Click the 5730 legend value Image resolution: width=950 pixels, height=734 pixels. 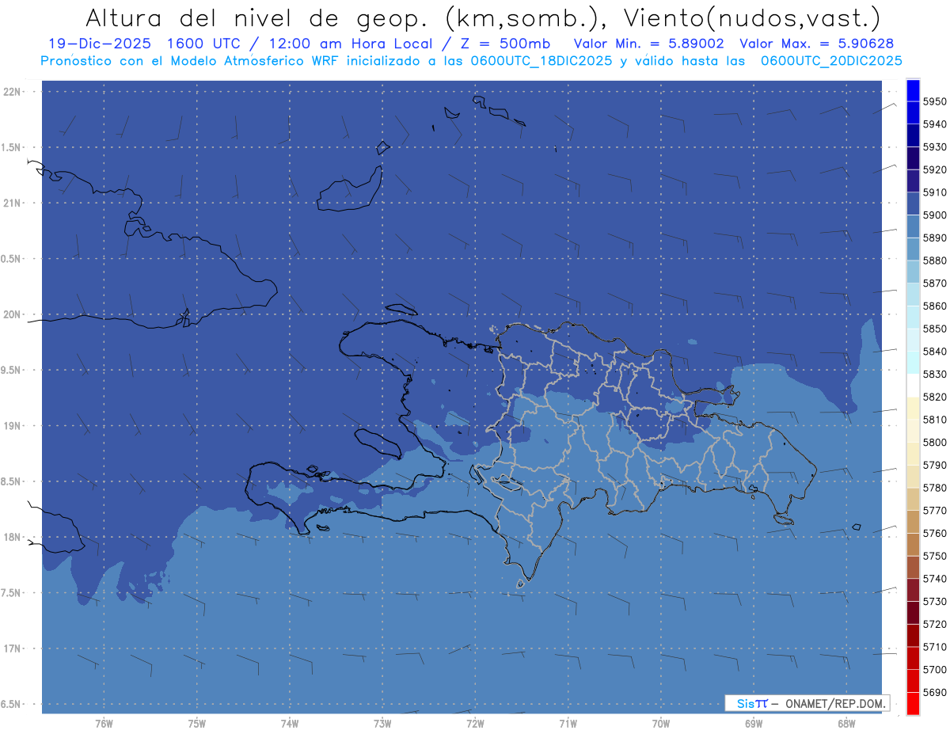click(x=934, y=602)
